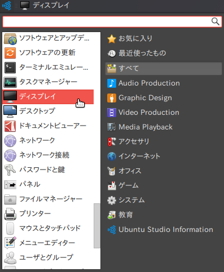Launch ソフトウェアの更新
This screenshot has height=272, width=224.
tap(48, 53)
